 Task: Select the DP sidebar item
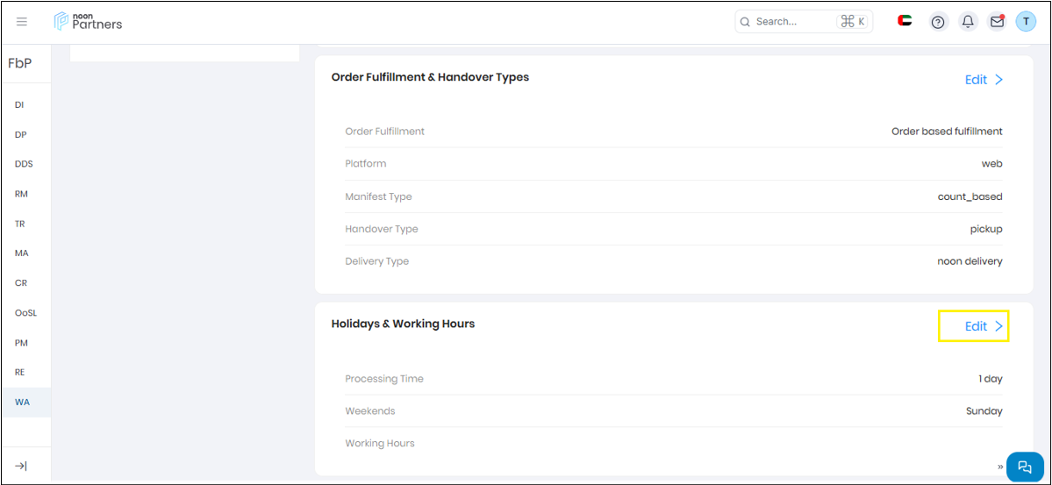pos(20,135)
